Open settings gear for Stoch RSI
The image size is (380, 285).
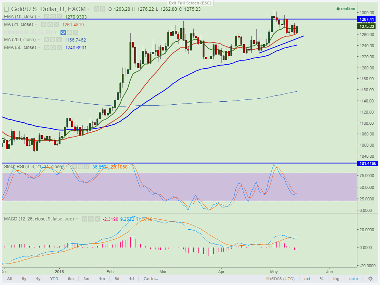[81, 167]
